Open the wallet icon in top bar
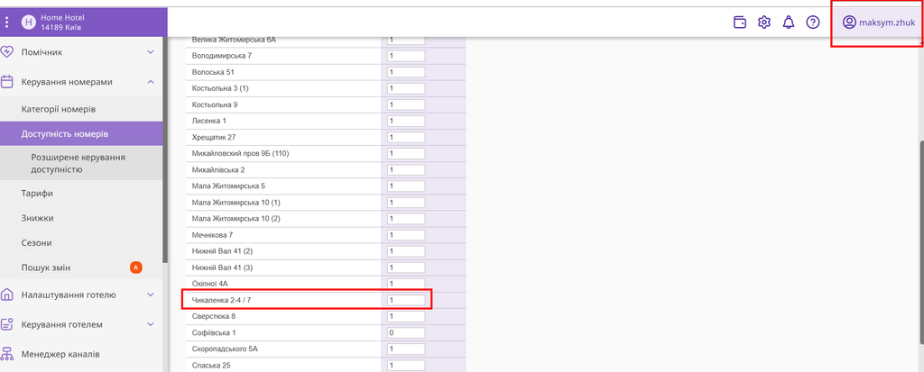This screenshot has width=924, height=372. (x=740, y=23)
